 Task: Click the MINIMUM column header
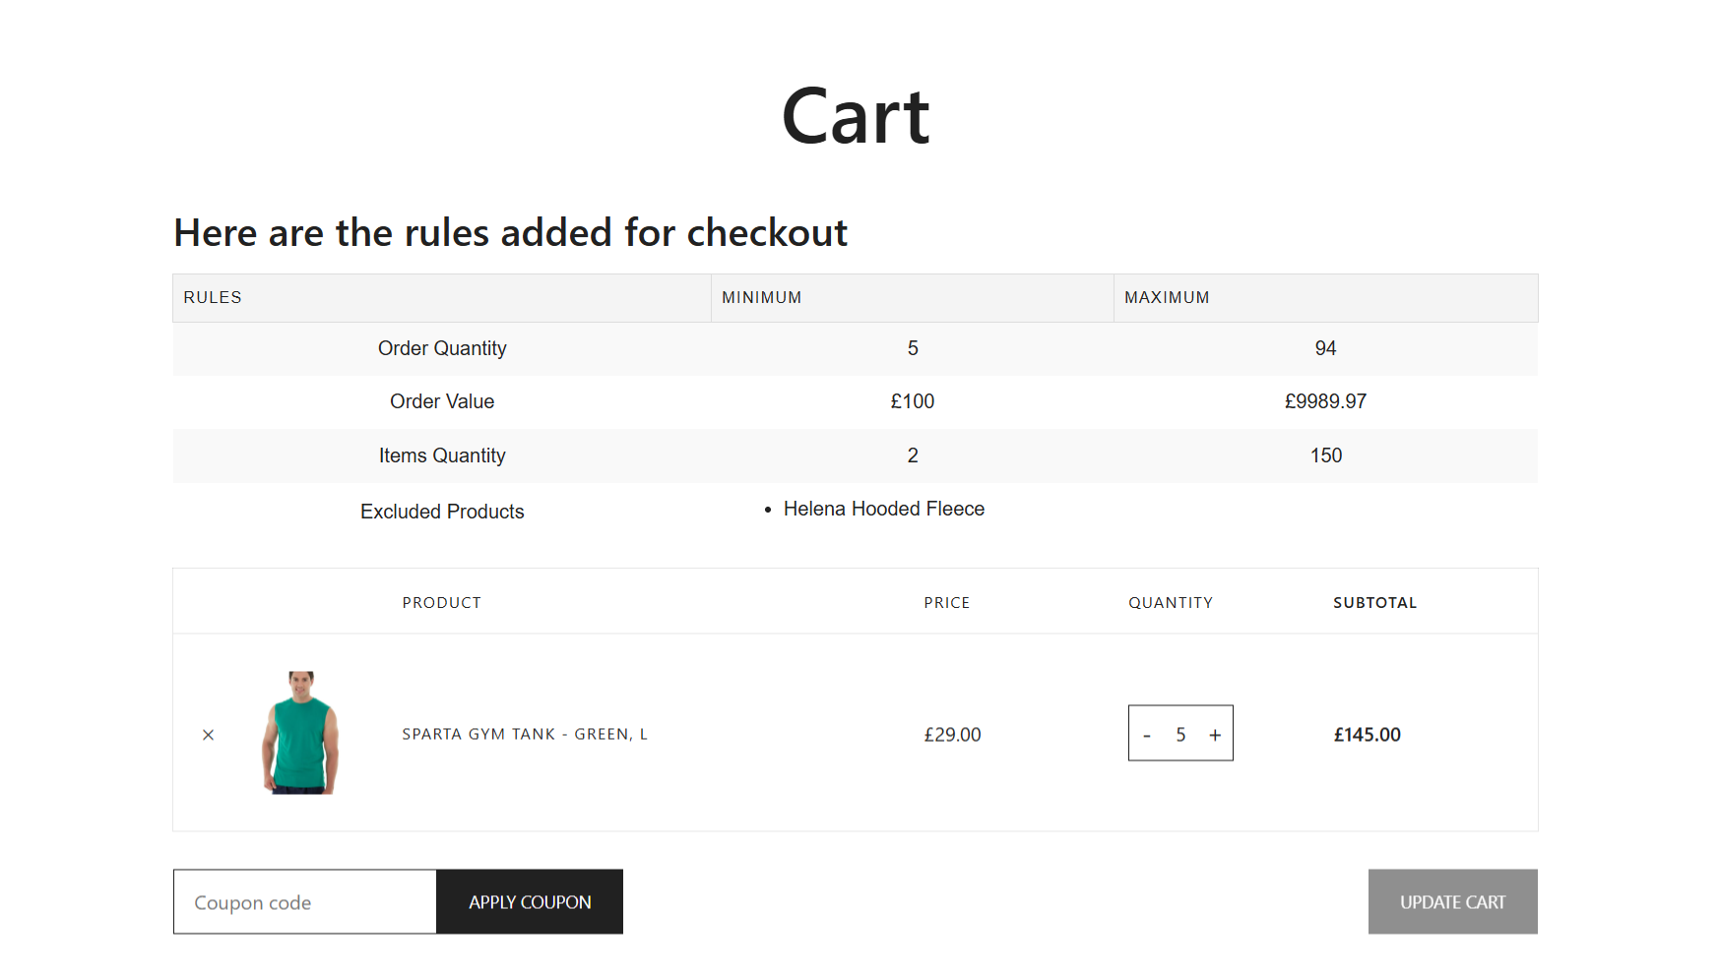pos(761,297)
